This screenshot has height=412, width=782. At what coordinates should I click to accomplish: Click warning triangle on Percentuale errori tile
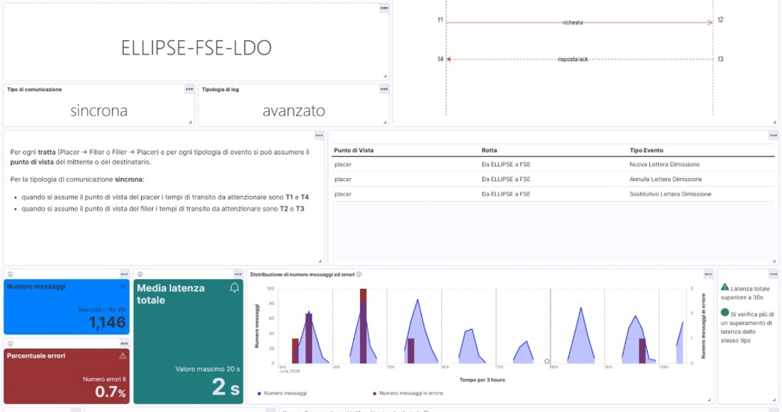(123, 356)
